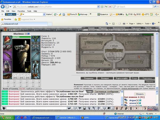This screenshot has width=160, height=120.
Task: Open the Help menu
Action: tap(35, 11)
